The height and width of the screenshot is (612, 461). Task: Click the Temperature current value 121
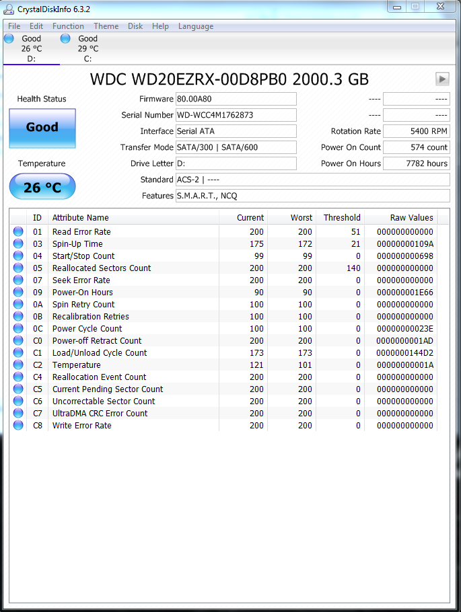256,365
